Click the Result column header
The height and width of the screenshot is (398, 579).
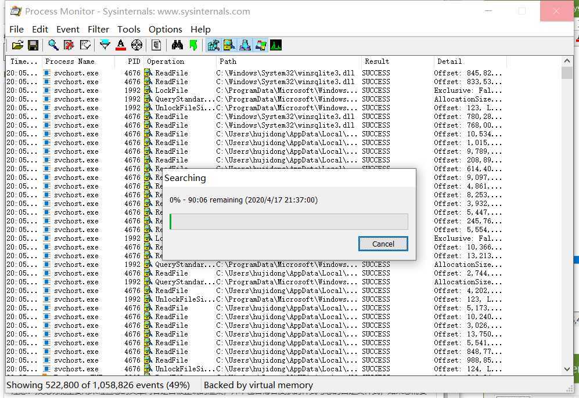pyautogui.click(x=398, y=61)
